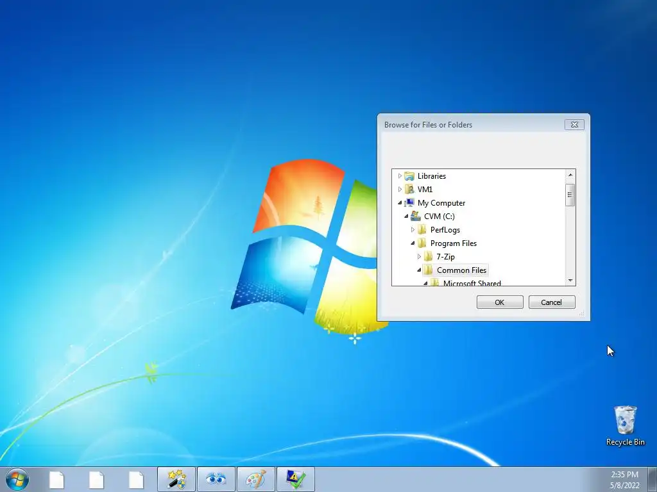The image size is (657, 492).
Task: Click the taskbar clock showing 2:35 PM
Action: 624,480
